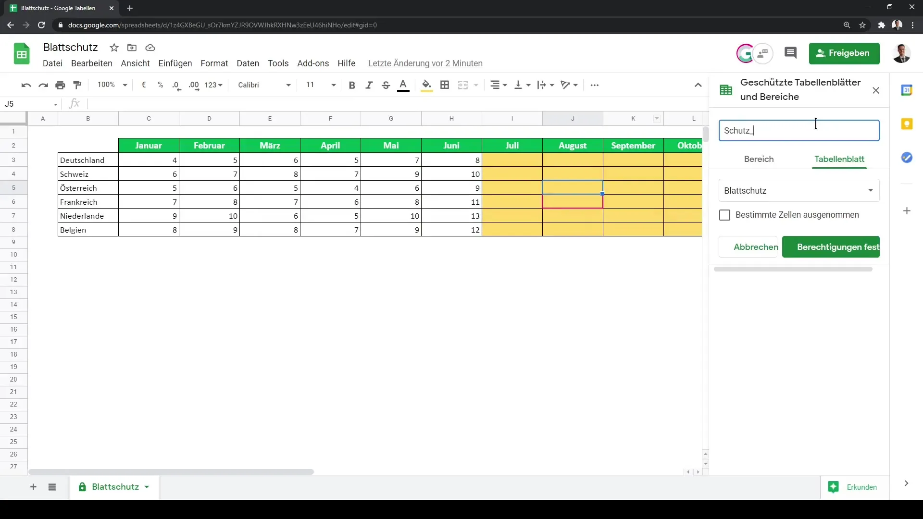Open Google Sheets home icon
The height and width of the screenshot is (519, 923).
22,53
